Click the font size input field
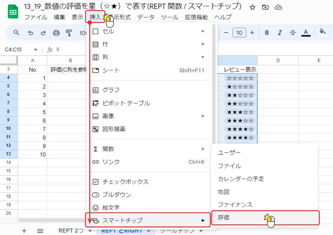 point(239,33)
